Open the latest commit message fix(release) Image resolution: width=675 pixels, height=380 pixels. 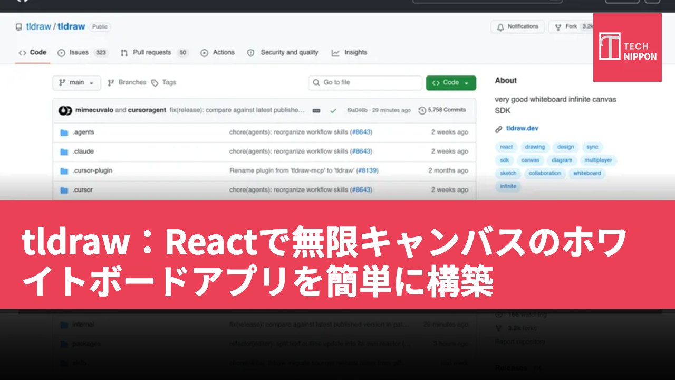[x=237, y=110]
